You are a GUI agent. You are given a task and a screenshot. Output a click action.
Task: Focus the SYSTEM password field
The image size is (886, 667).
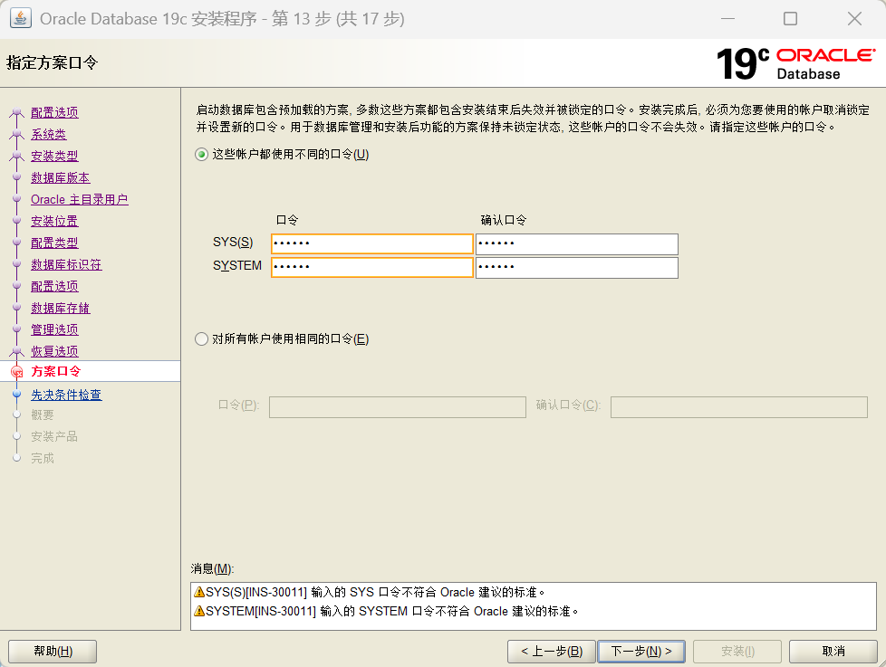pos(371,267)
